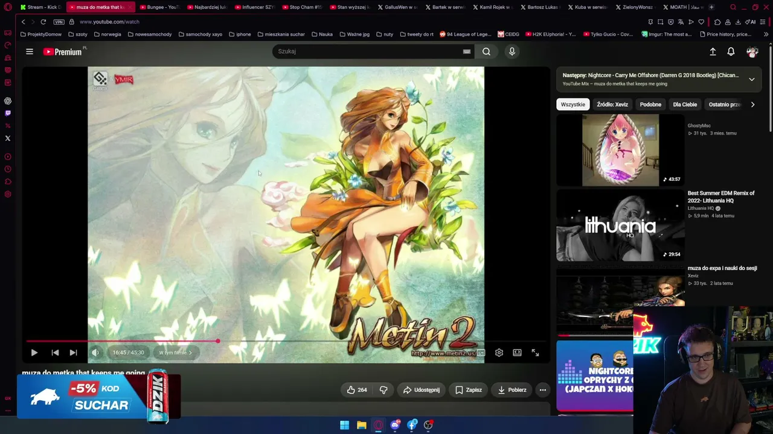Open the X sidebar panel icon
The height and width of the screenshot is (434, 773).
8,138
